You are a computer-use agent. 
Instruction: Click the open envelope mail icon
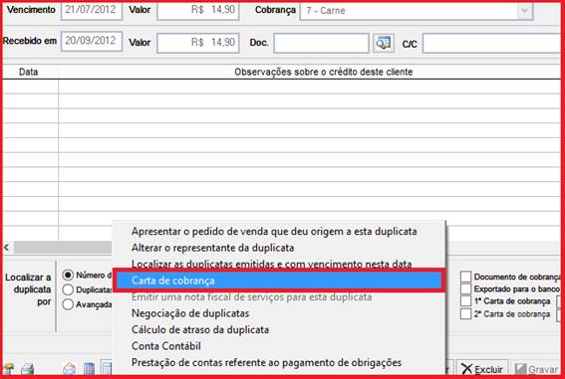[69, 369]
